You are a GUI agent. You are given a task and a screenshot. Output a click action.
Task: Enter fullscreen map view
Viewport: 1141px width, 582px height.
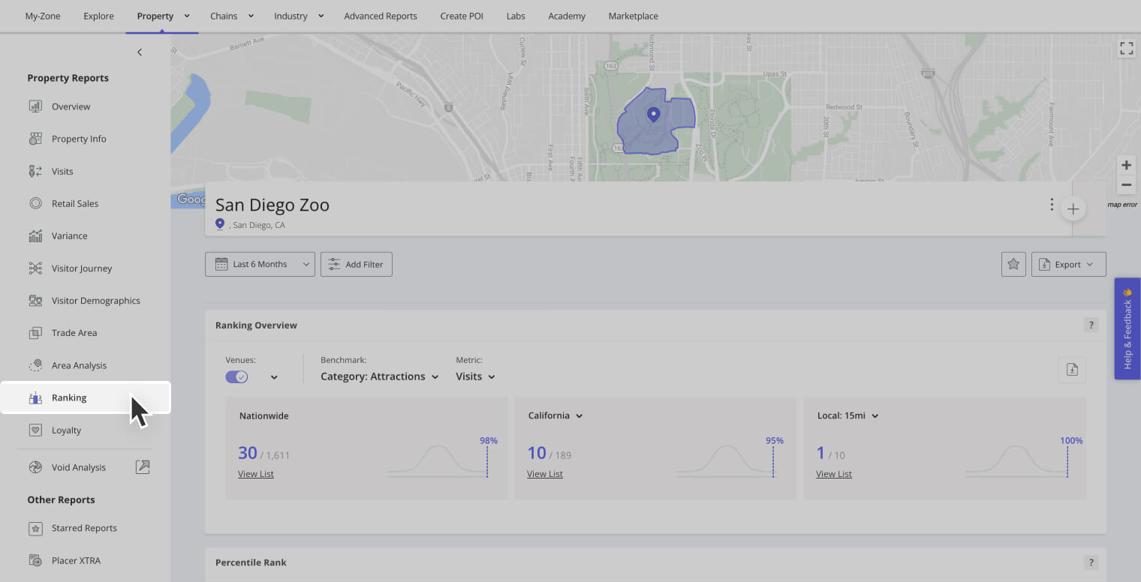[1126, 49]
